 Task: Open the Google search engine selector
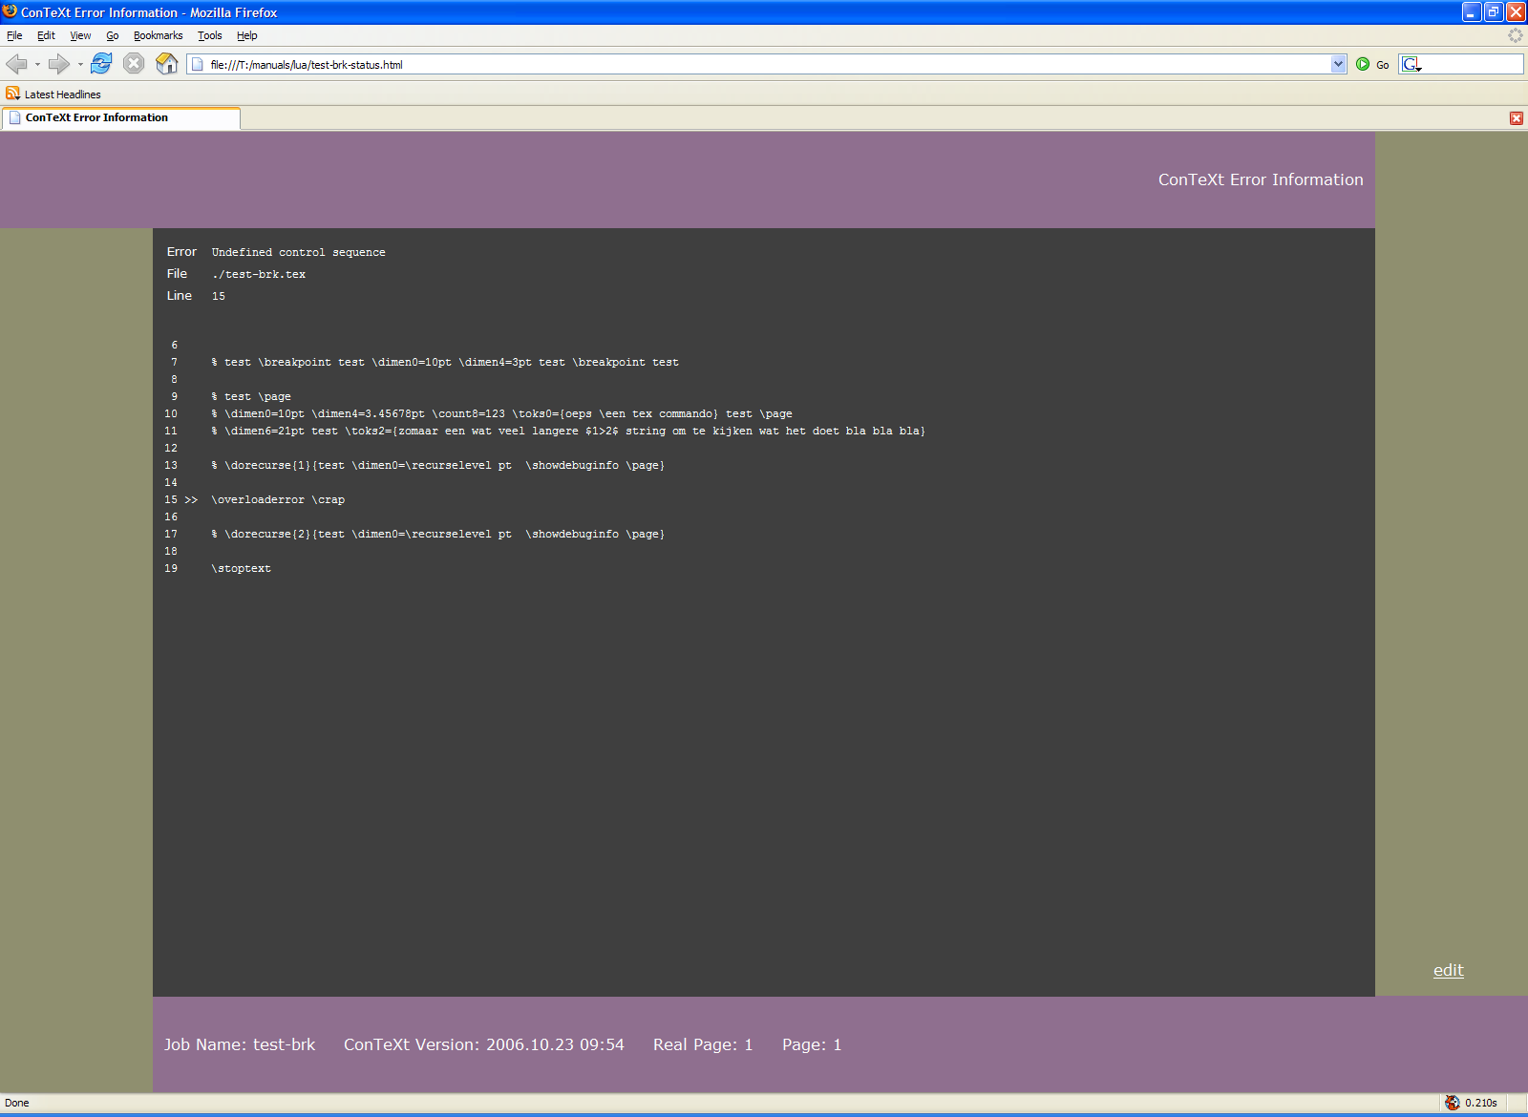point(1411,64)
